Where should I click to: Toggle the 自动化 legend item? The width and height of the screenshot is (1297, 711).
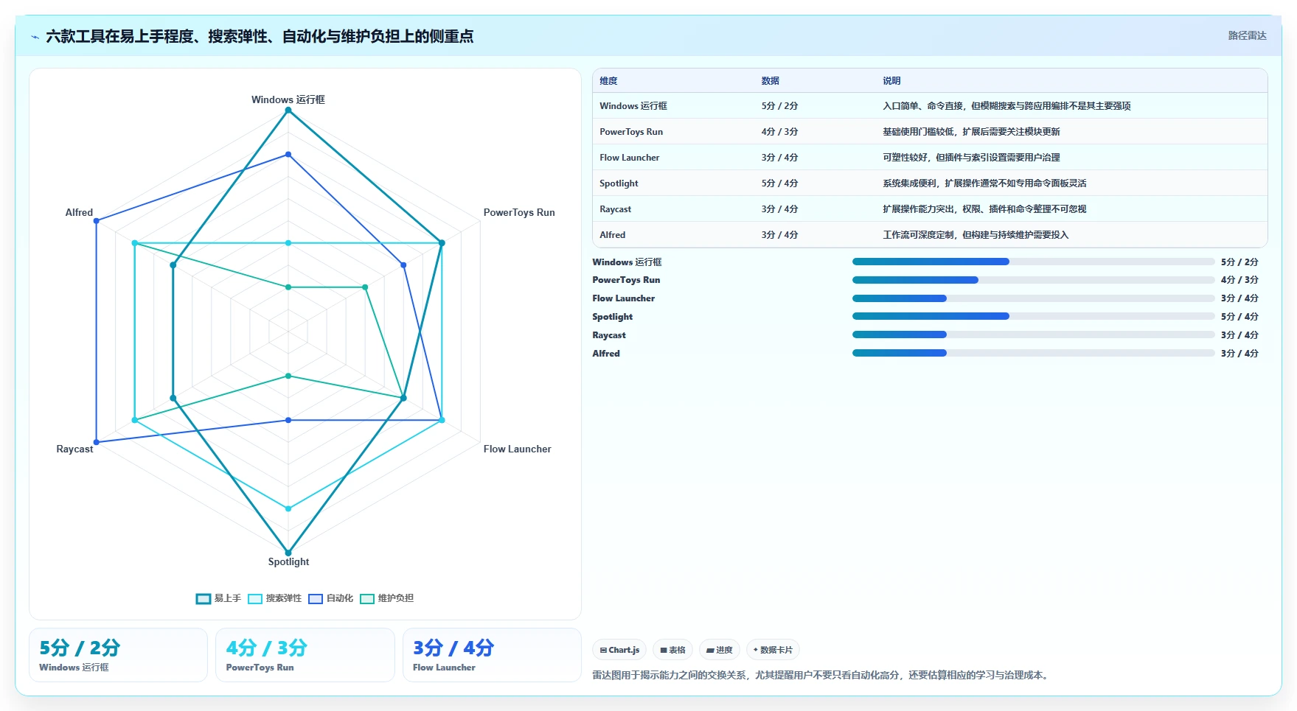click(x=330, y=598)
